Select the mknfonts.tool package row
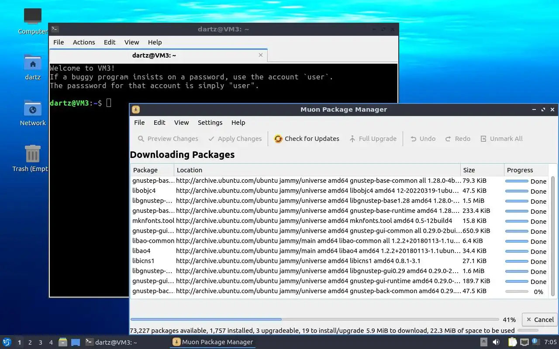The image size is (559, 349). pos(340,221)
